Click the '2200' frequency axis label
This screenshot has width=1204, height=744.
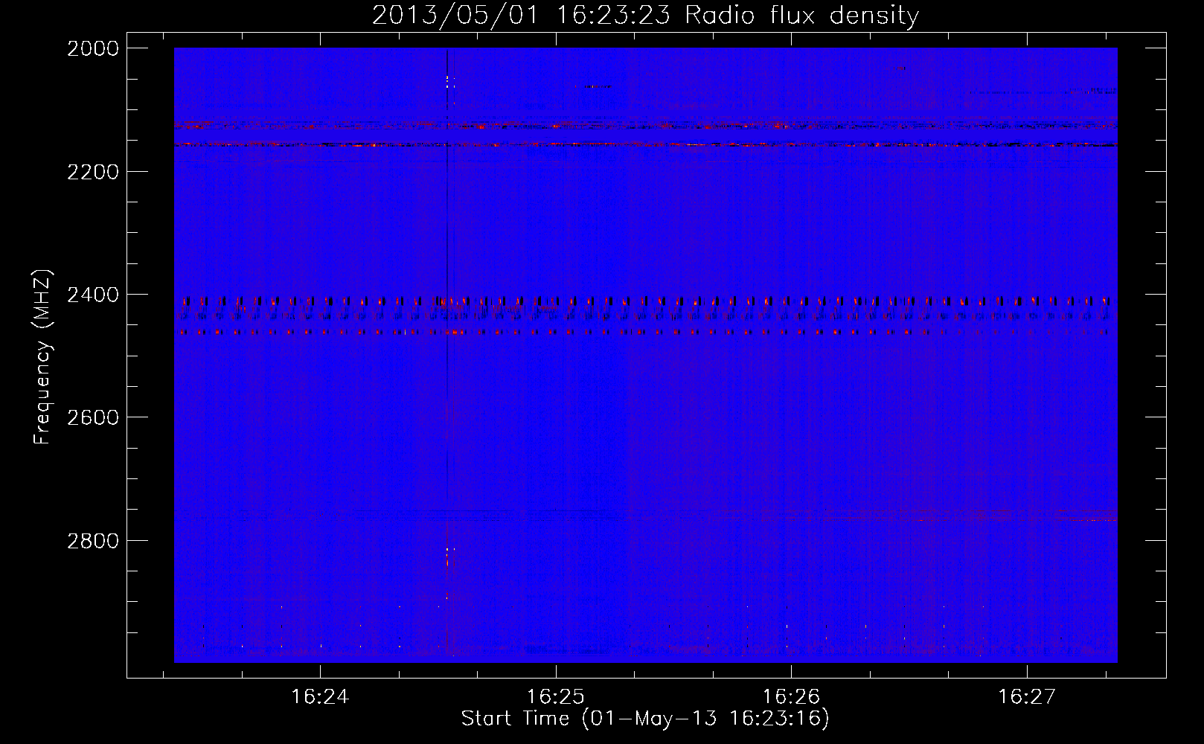(92, 172)
